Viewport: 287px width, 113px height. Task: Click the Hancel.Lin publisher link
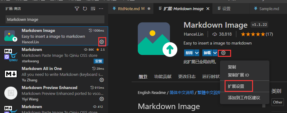193,34
